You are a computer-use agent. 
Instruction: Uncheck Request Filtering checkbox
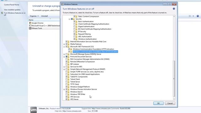[x=74, y=34]
